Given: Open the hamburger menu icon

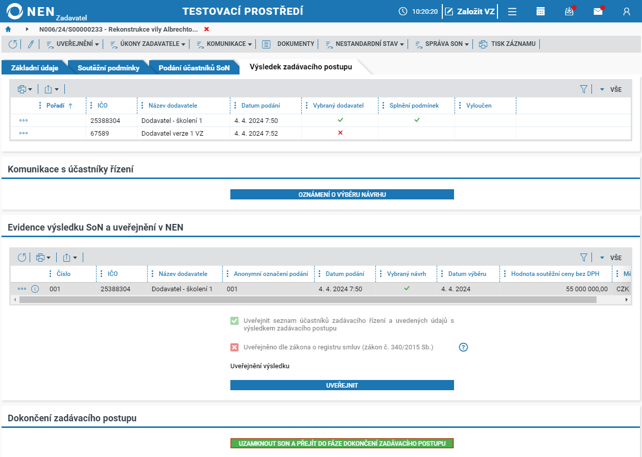Looking at the screenshot, I should tap(512, 11).
